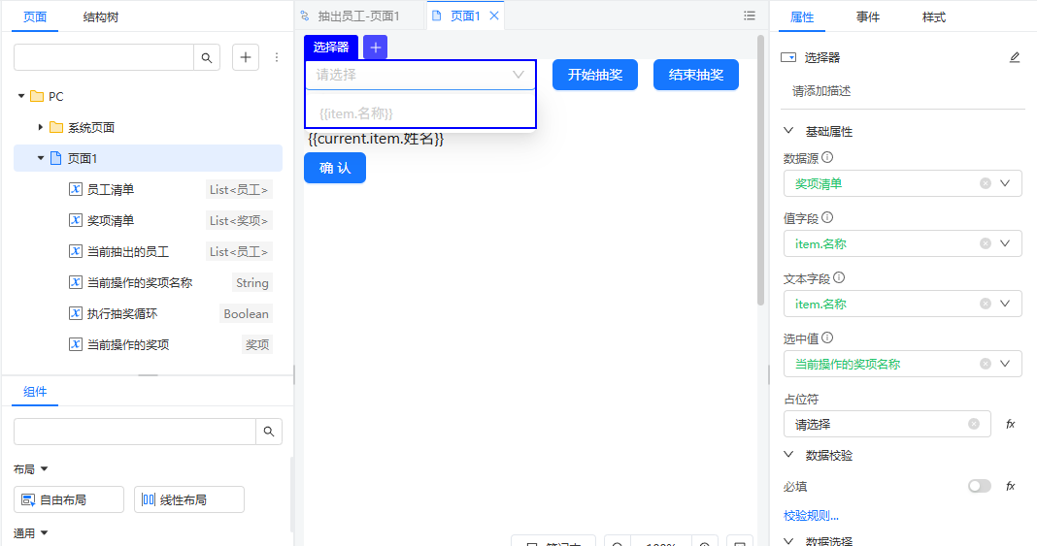This screenshot has width=1037, height=546.
Task: Click the canvas vertical scrollbar
Action: click(x=760, y=171)
